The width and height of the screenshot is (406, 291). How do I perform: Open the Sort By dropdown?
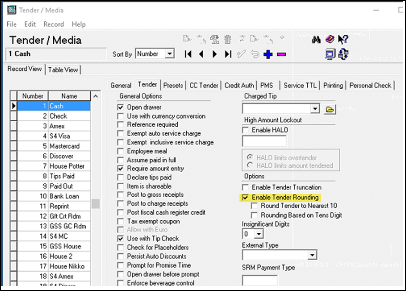click(x=170, y=54)
